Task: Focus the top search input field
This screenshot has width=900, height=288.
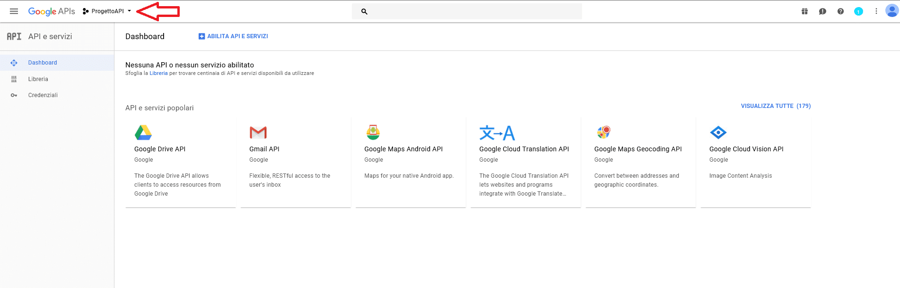Action: 467,11
